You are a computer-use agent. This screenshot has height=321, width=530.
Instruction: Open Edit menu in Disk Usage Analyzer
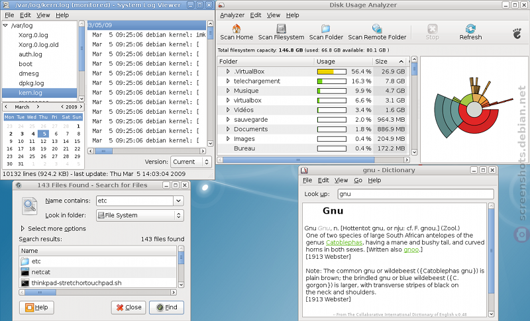(x=255, y=15)
